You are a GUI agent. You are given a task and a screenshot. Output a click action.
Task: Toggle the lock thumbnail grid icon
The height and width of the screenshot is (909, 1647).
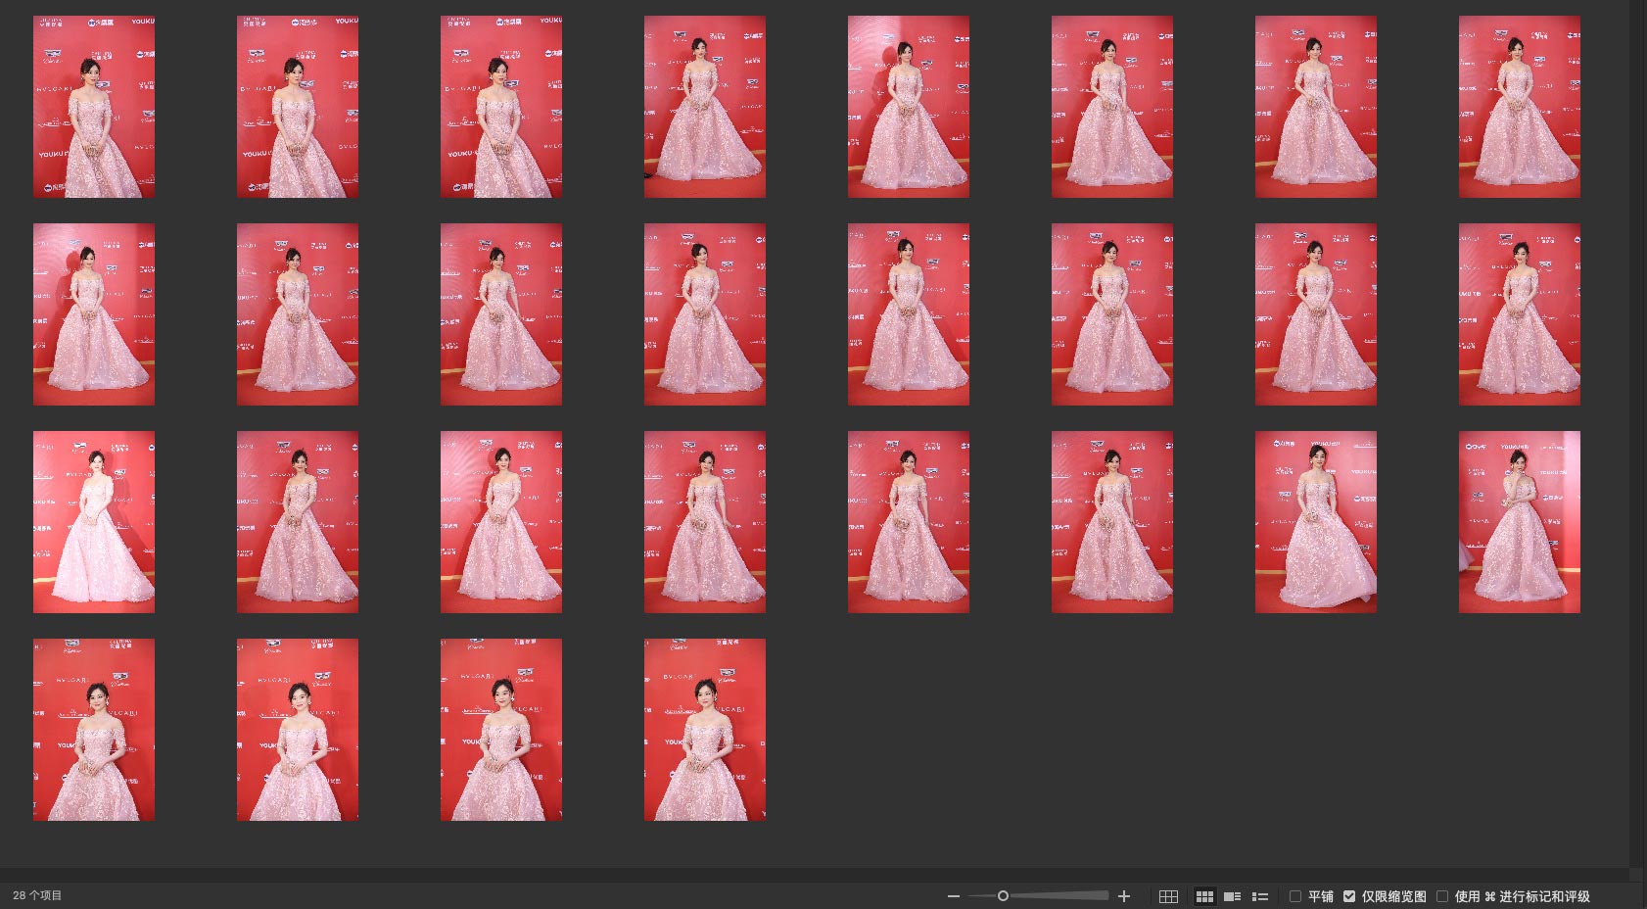(1168, 896)
